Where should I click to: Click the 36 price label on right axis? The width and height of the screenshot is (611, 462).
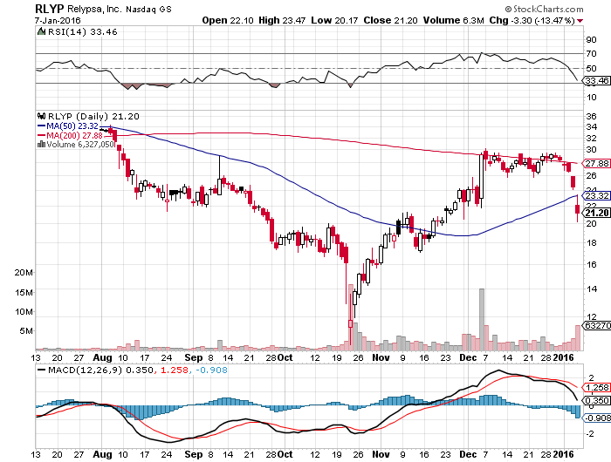(591, 116)
